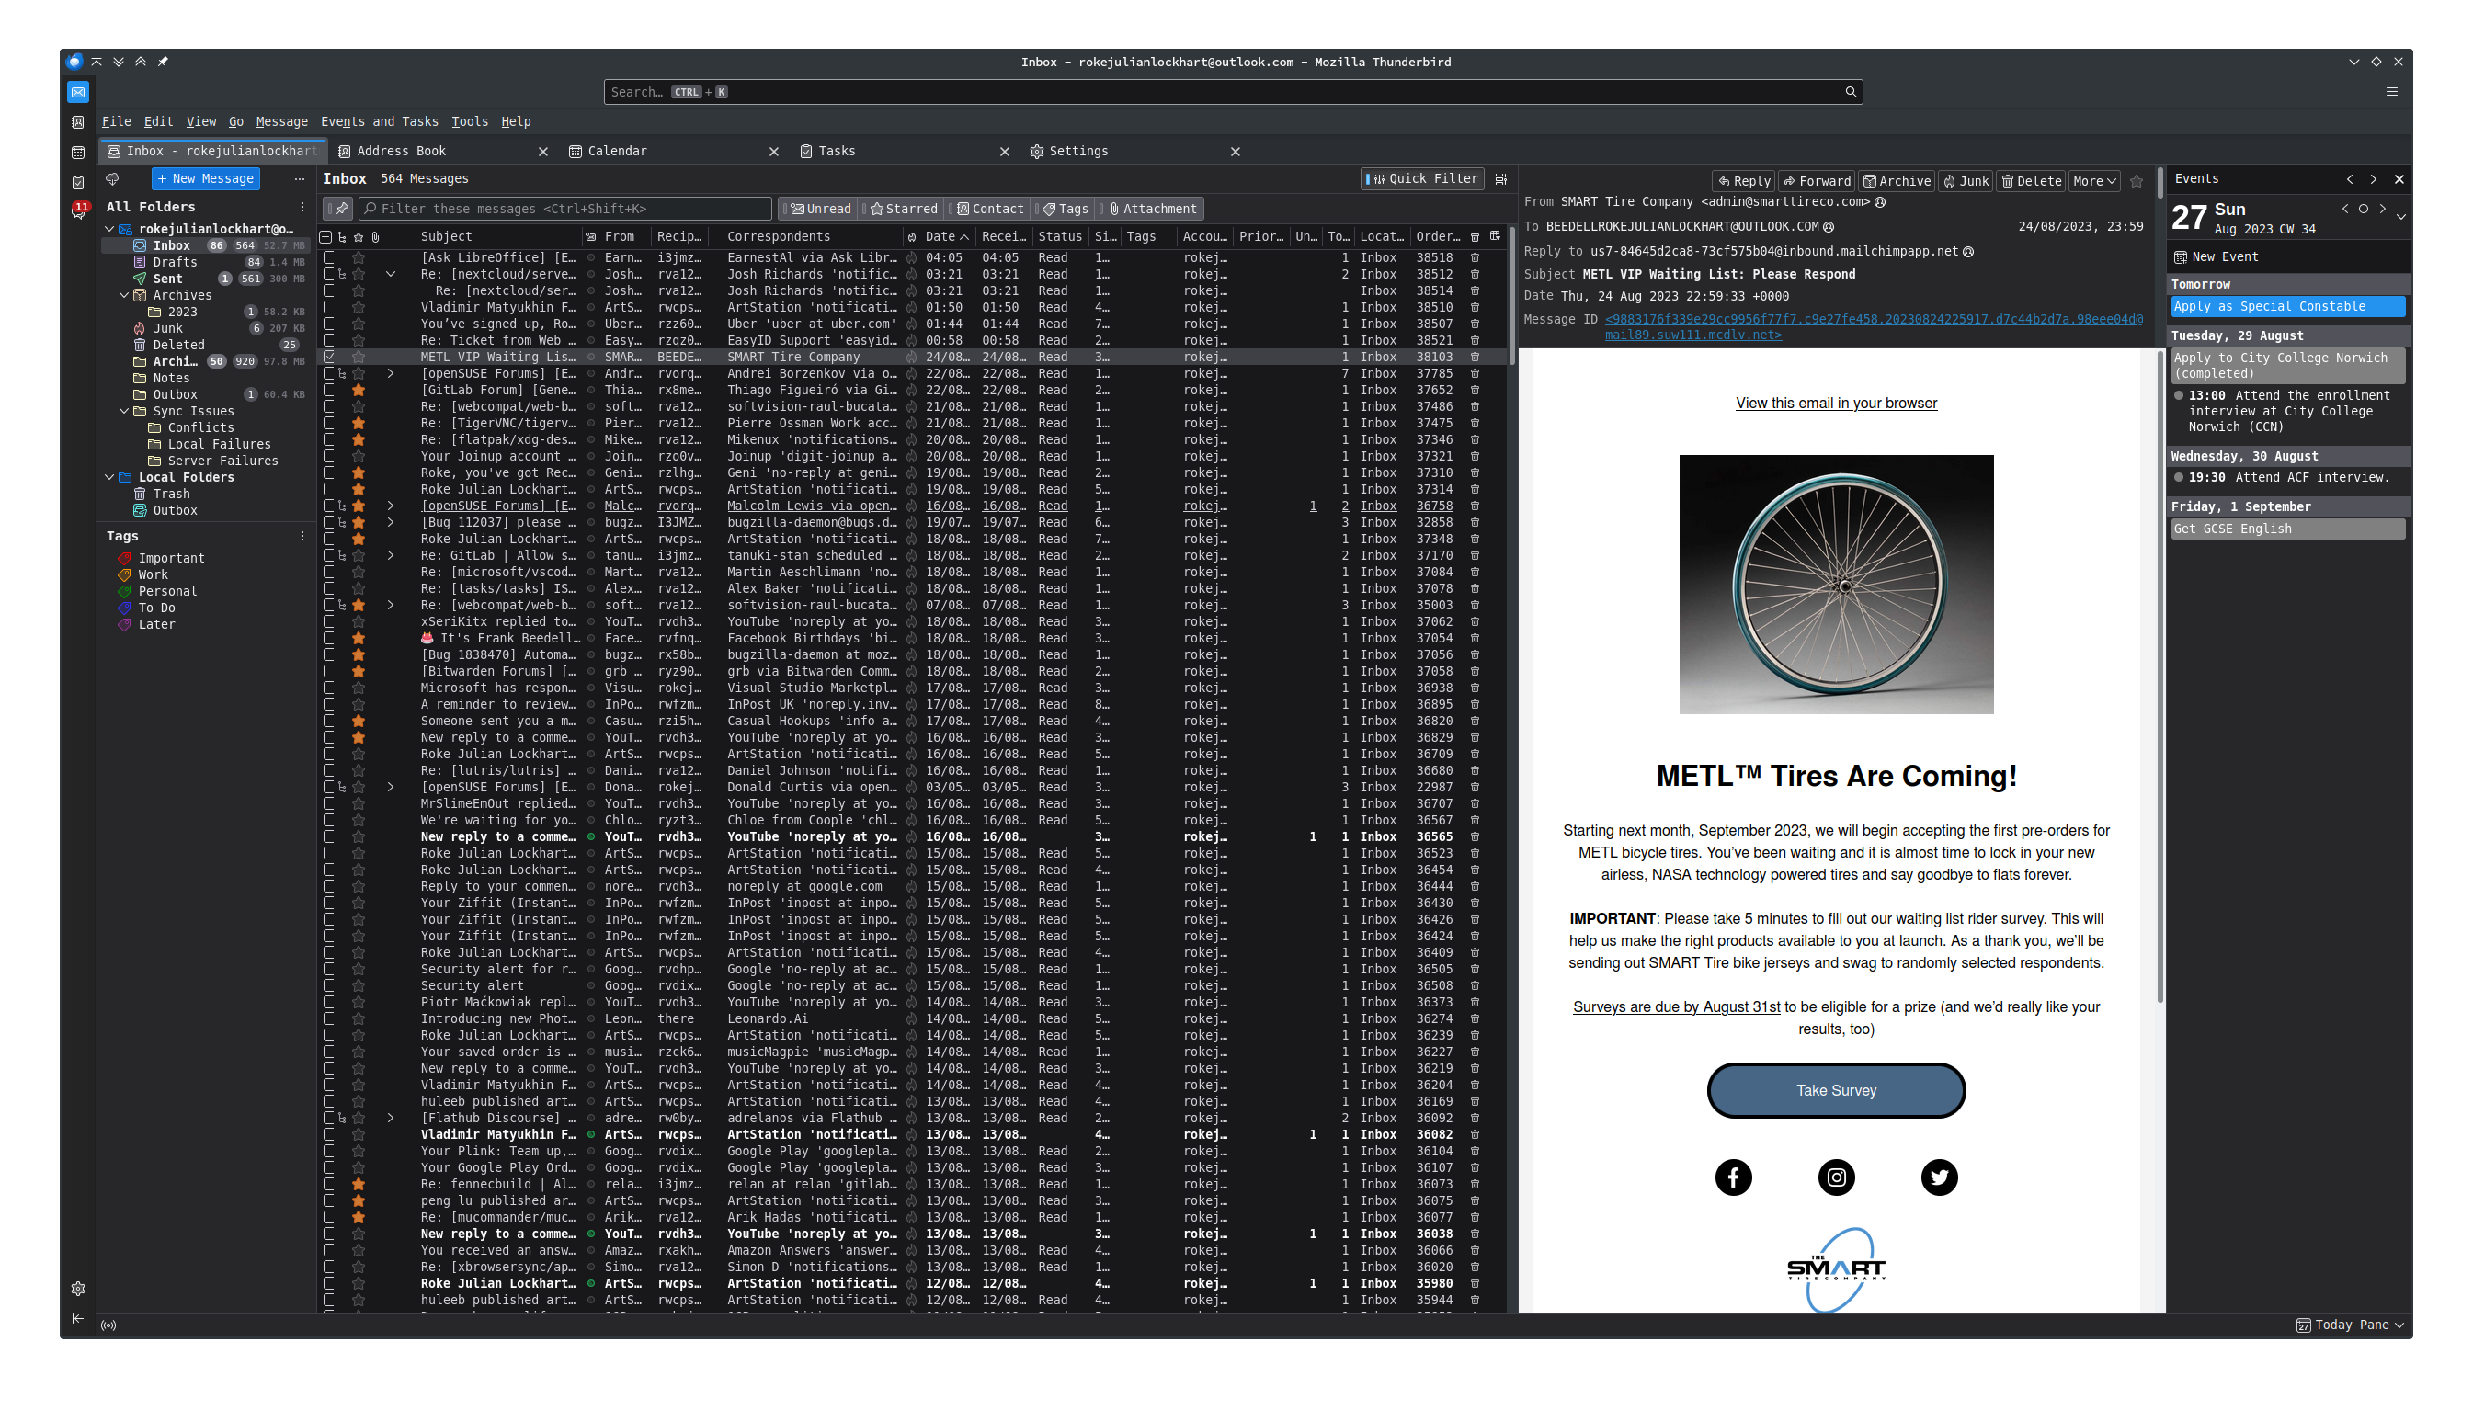Open the Message menu
The height and width of the screenshot is (1410, 2473).
281,122
